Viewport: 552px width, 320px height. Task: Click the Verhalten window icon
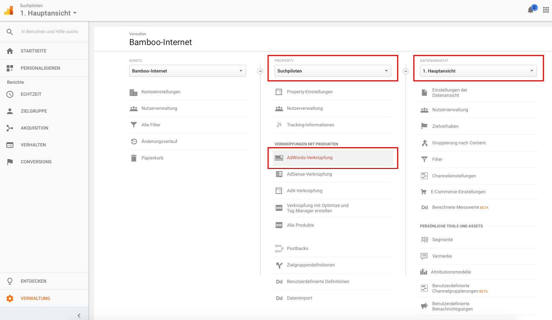tap(10, 145)
